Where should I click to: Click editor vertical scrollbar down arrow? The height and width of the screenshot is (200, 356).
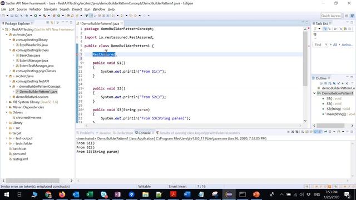(305, 121)
